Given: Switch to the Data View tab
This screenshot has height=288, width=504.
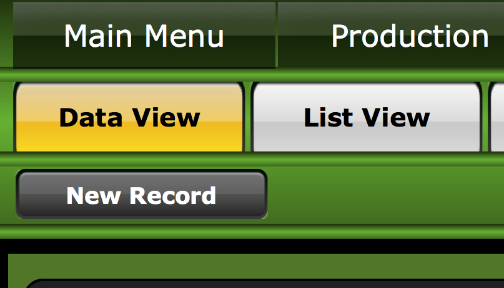Looking at the screenshot, I should point(129,117).
